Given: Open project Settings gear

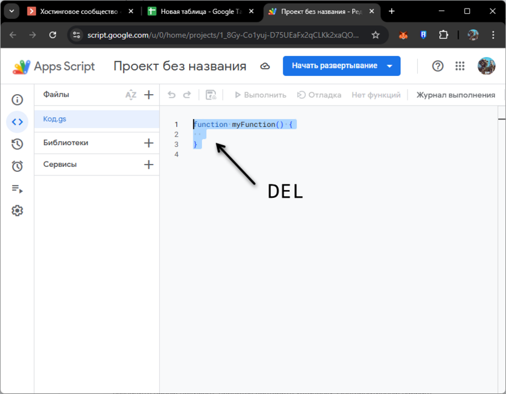Looking at the screenshot, I should click(17, 211).
